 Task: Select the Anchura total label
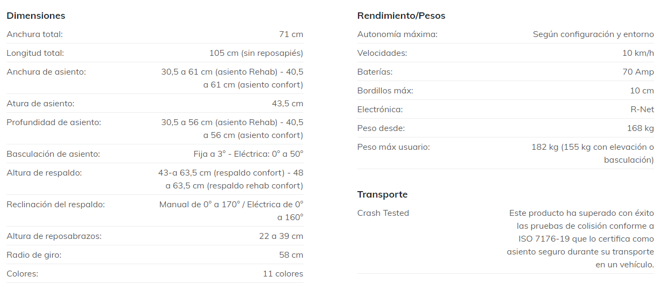(34, 34)
